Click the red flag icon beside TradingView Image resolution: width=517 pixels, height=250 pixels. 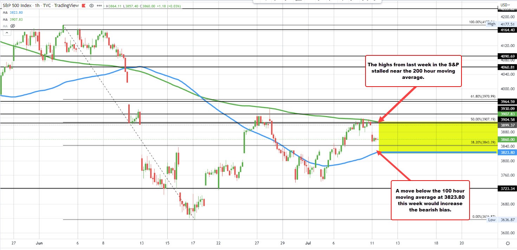pyautogui.click(x=84, y=6)
